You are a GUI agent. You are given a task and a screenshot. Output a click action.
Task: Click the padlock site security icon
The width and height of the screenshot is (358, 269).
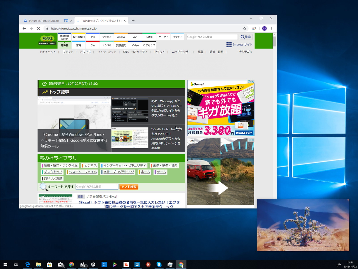pyautogui.click(x=47, y=28)
